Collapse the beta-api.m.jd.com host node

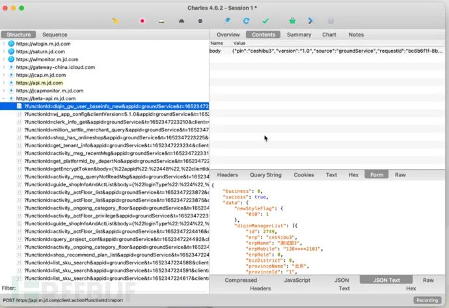[x=4, y=98]
